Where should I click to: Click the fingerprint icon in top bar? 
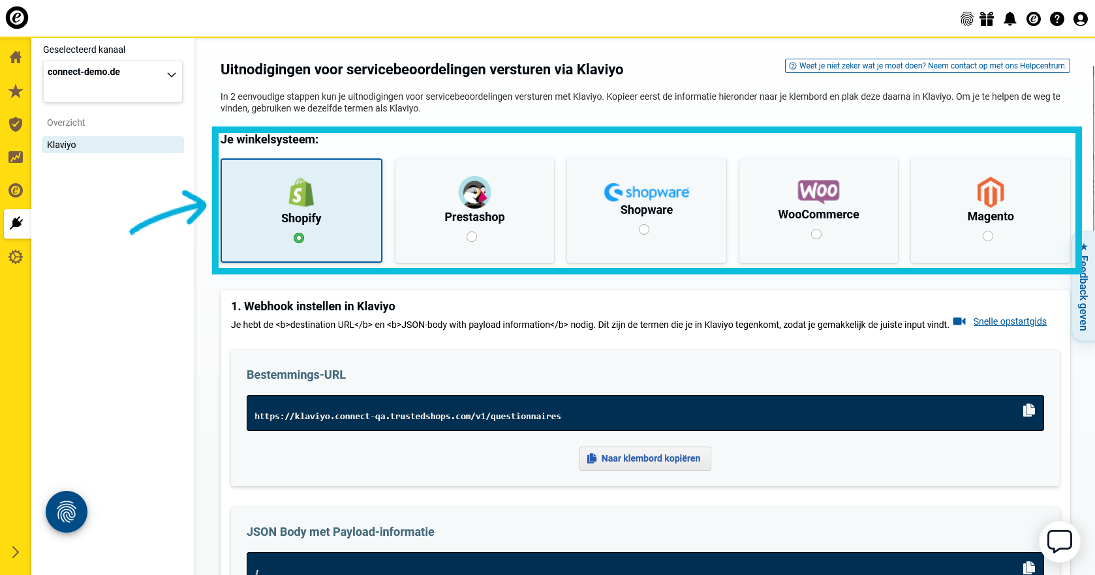pyautogui.click(x=967, y=19)
